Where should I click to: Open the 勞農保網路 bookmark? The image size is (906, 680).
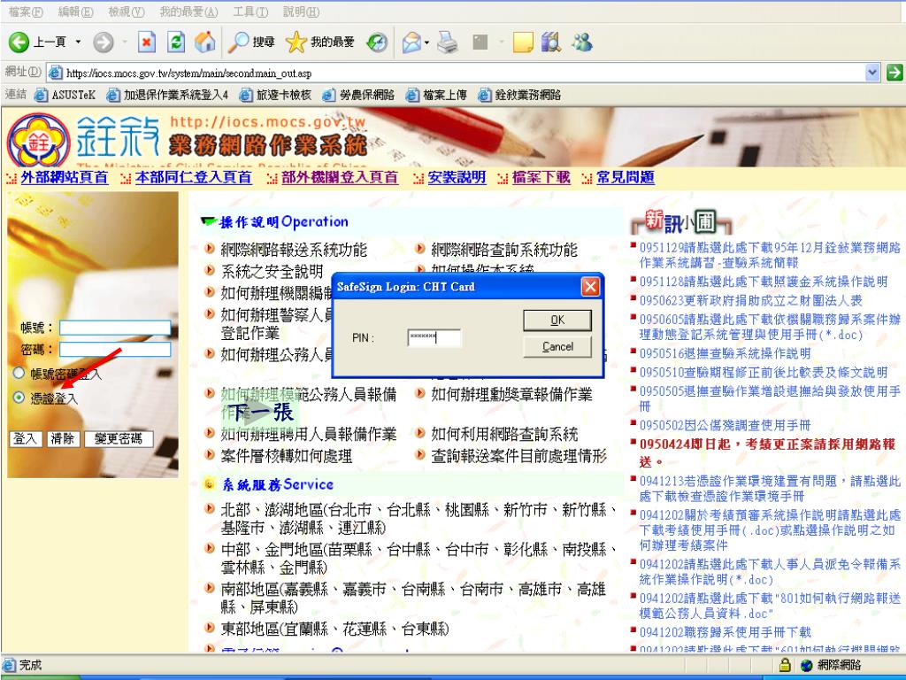coord(359,95)
